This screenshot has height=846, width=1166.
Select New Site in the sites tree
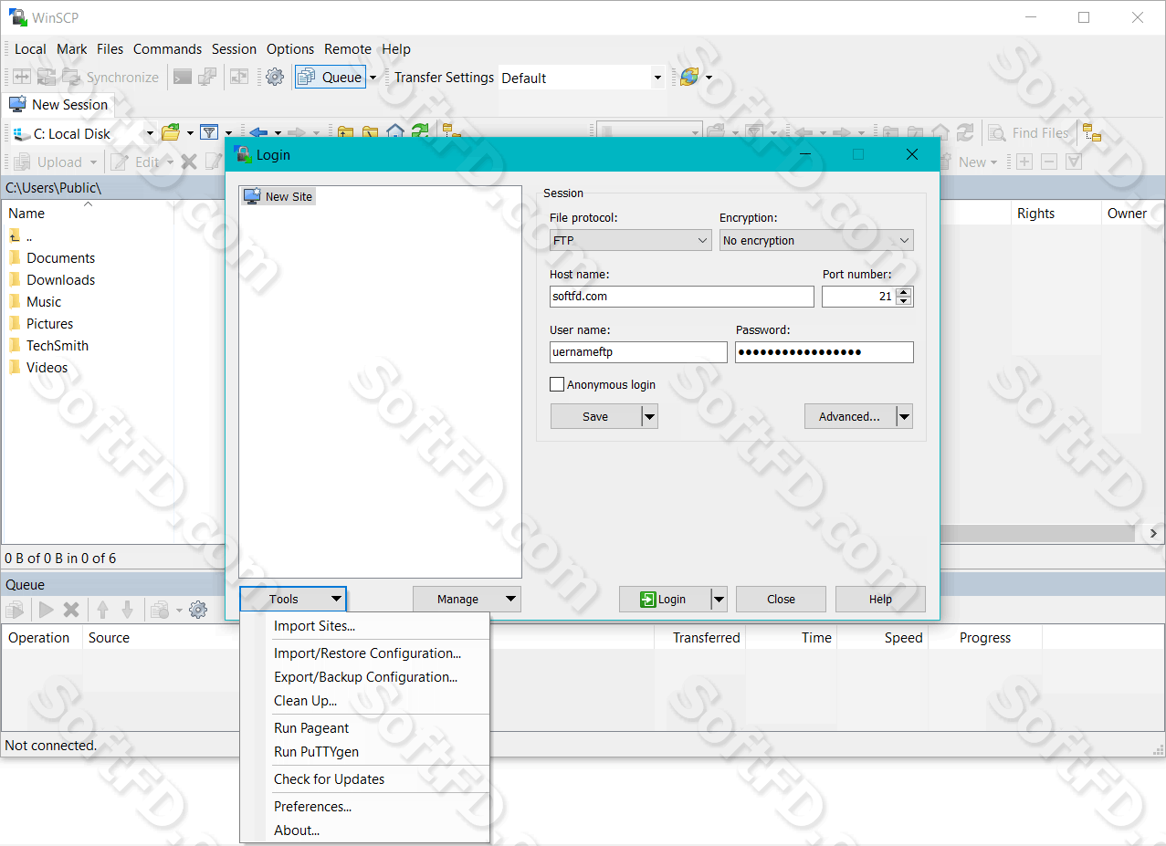pyautogui.click(x=279, y=196)
